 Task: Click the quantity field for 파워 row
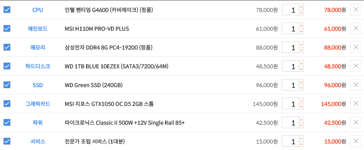pyautogui.click(x=290, y=122)
